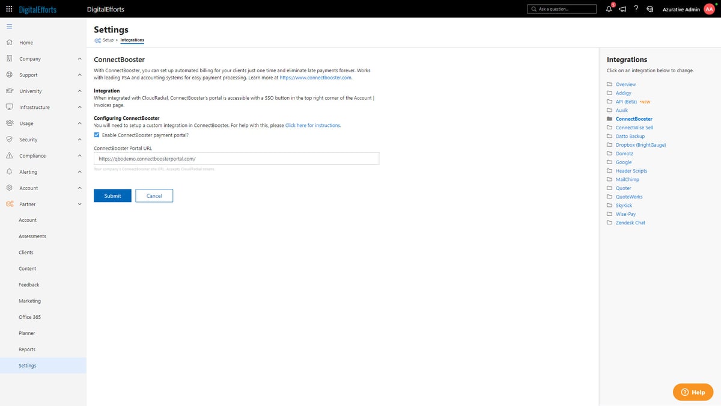Screen dimensions: 721x406
Task: Click the Usage people icon
Action: point(9,123)
